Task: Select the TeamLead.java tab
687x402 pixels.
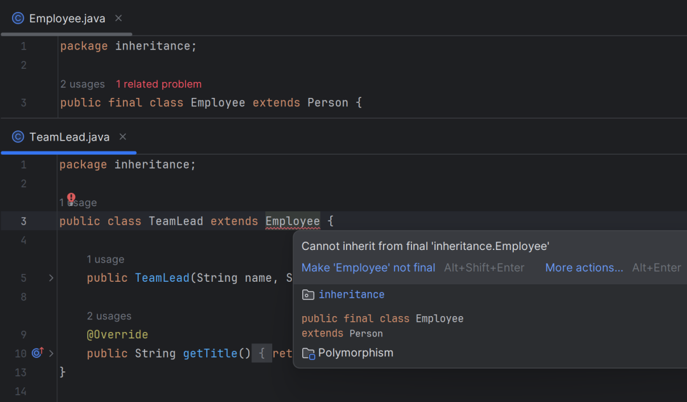Action: (x=69, y=137)
